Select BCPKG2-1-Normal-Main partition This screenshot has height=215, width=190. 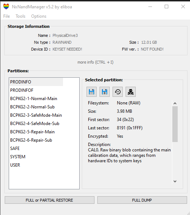pyautogui.click(x=34, y=99)
